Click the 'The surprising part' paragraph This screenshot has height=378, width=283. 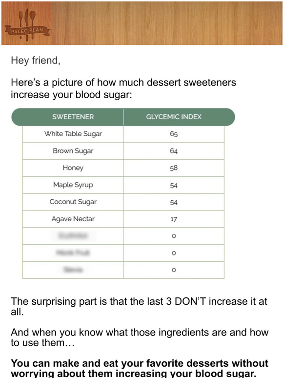pos(139,306)
